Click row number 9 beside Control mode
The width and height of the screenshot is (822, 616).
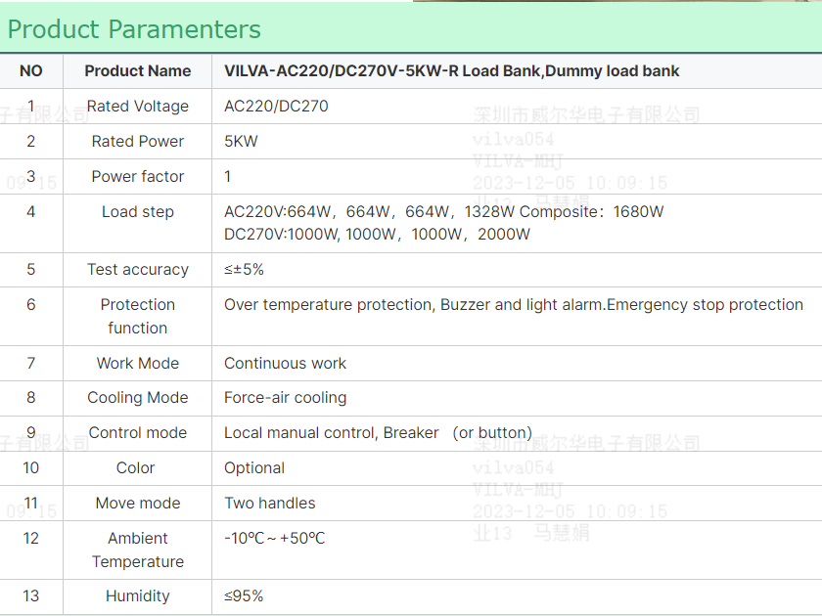point(31,432)
